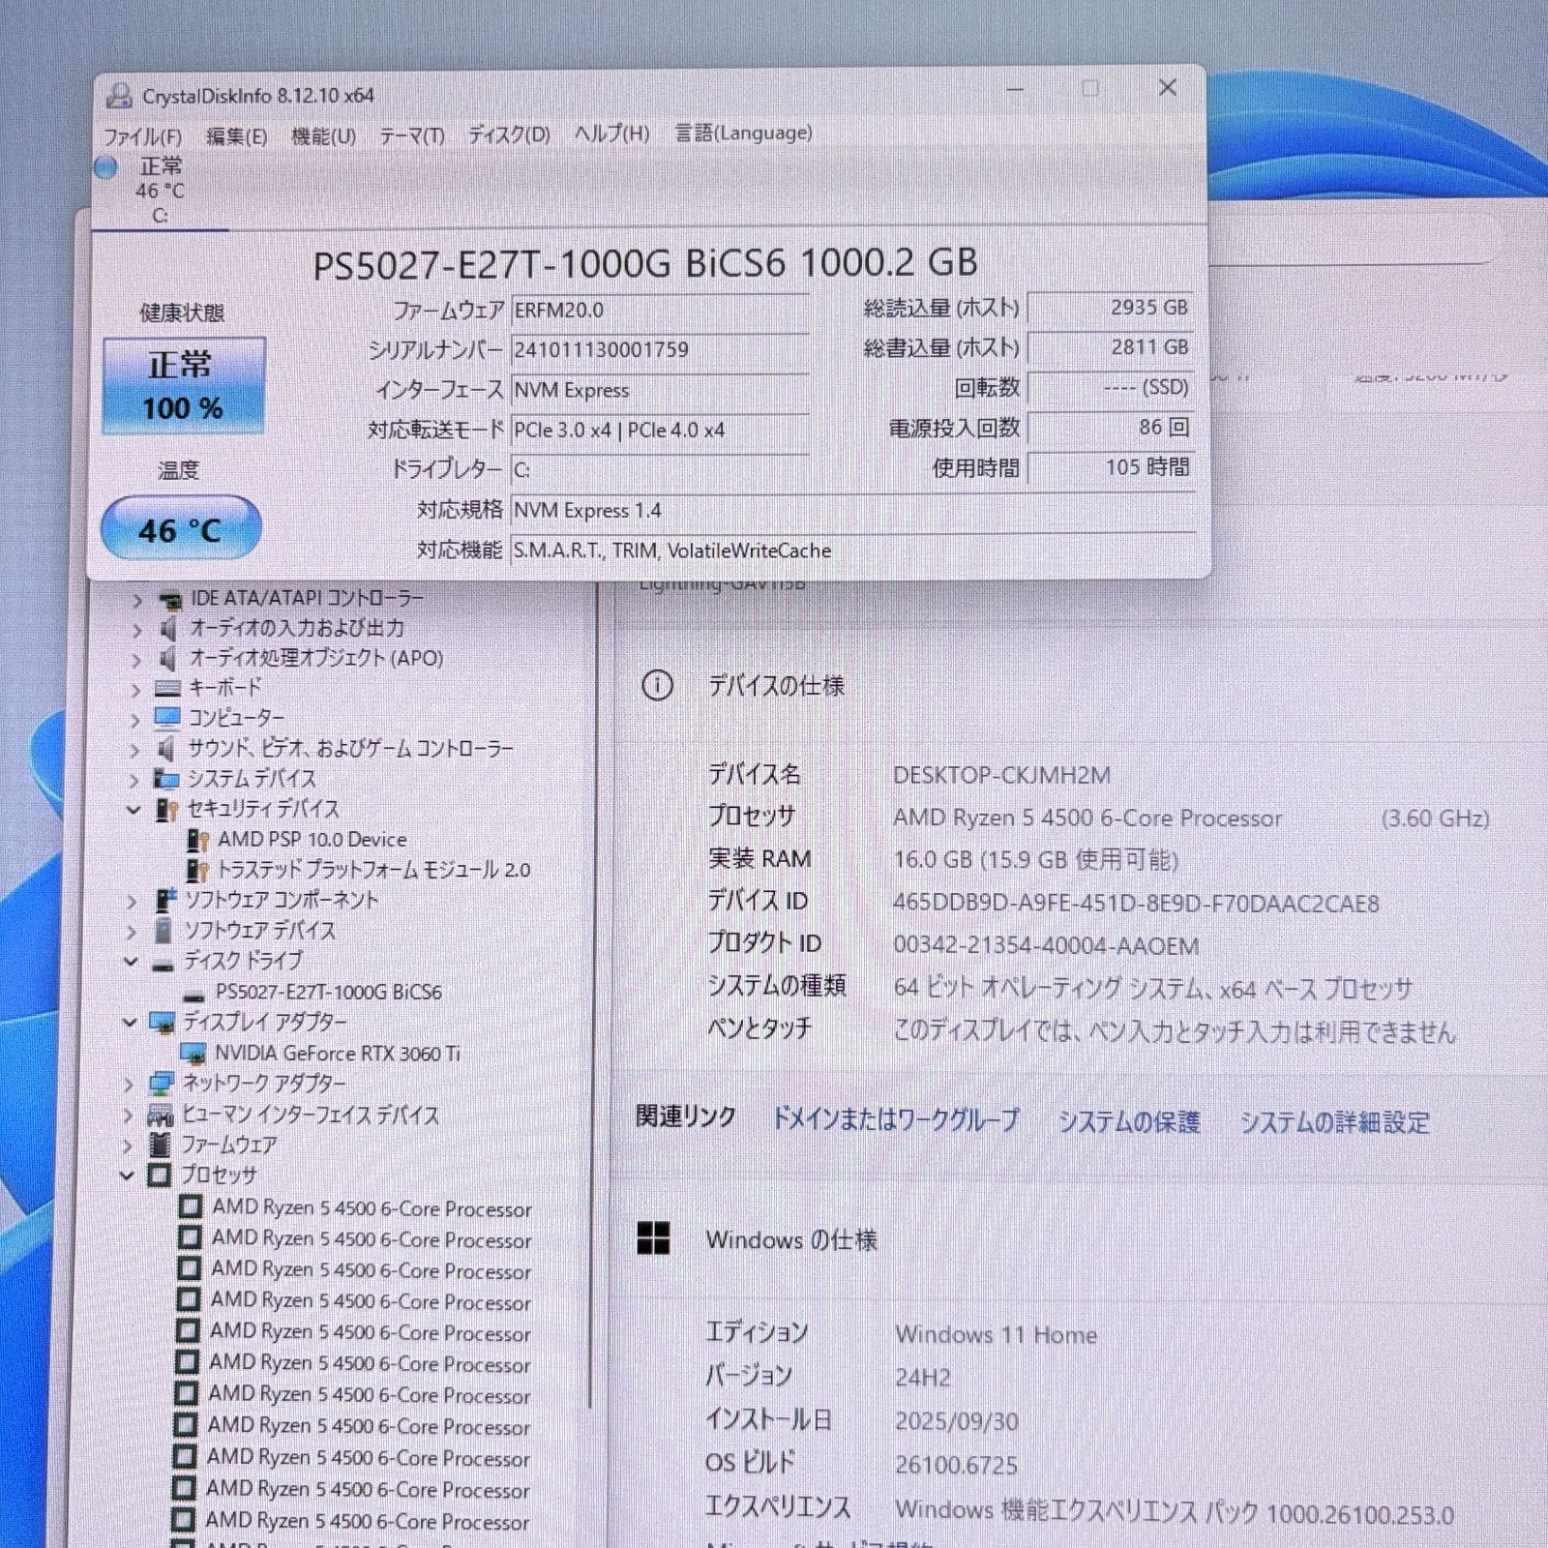Open the システムの詳細設定 link
Viewport: 1548px width, 1548px height.
tap(1334, 1122)
